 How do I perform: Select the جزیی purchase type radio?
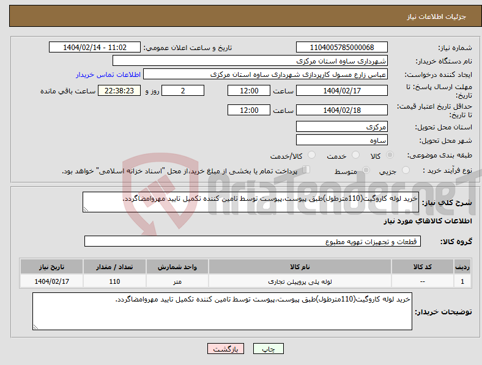pyautogui.click(x=406, y=170)
